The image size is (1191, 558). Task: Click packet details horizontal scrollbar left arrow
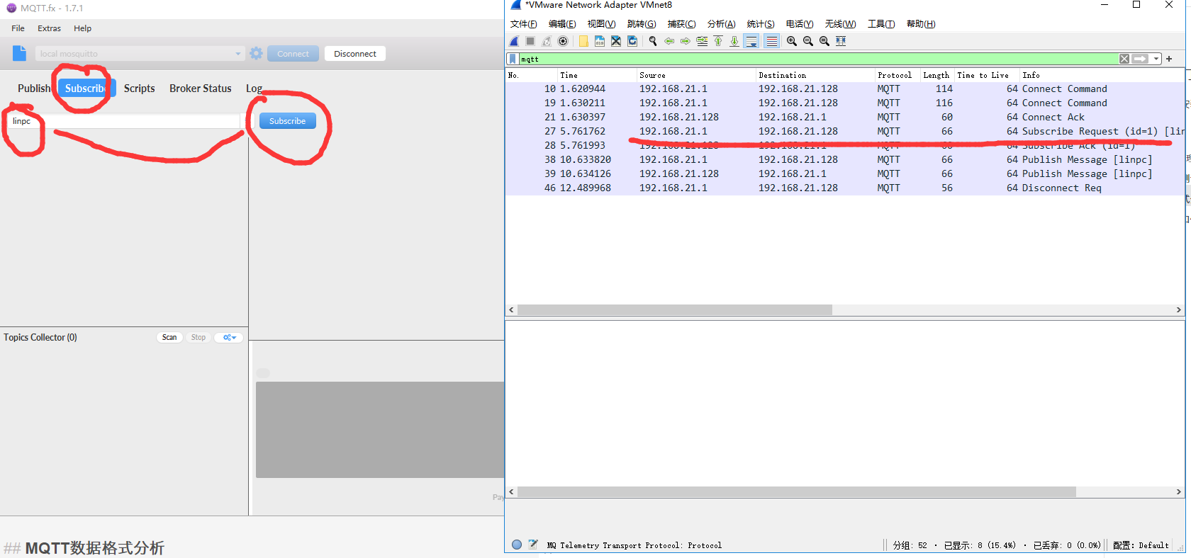click(511, 492)
